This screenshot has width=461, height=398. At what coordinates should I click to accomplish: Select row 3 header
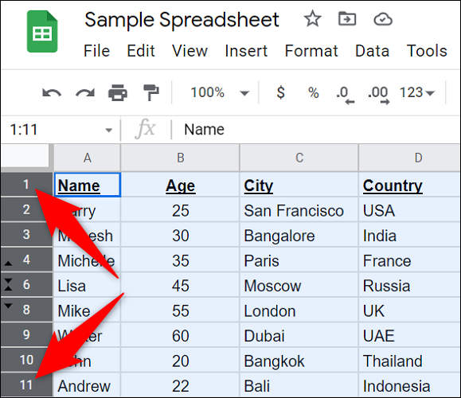tap(26, 234)
